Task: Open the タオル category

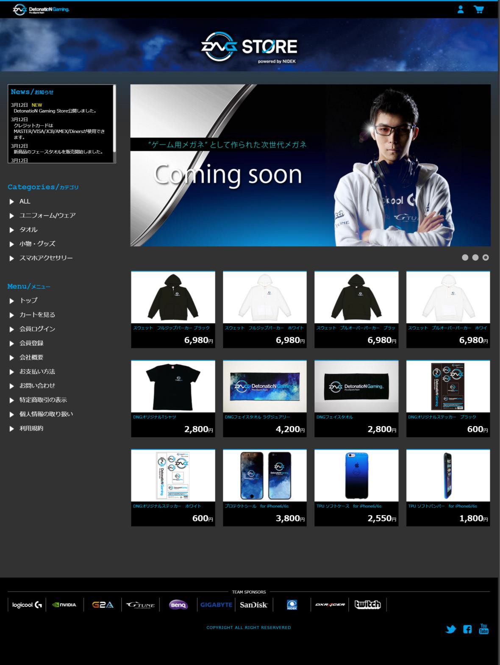Action: pos(28,230)
